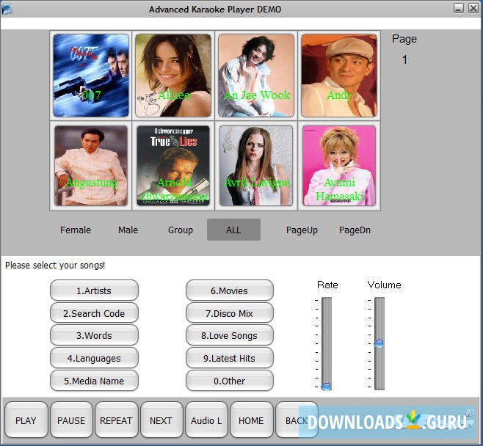Switch audio channel with Audio L
The width and height of the screenshot is (483, 446).
(x=206, y=420)
